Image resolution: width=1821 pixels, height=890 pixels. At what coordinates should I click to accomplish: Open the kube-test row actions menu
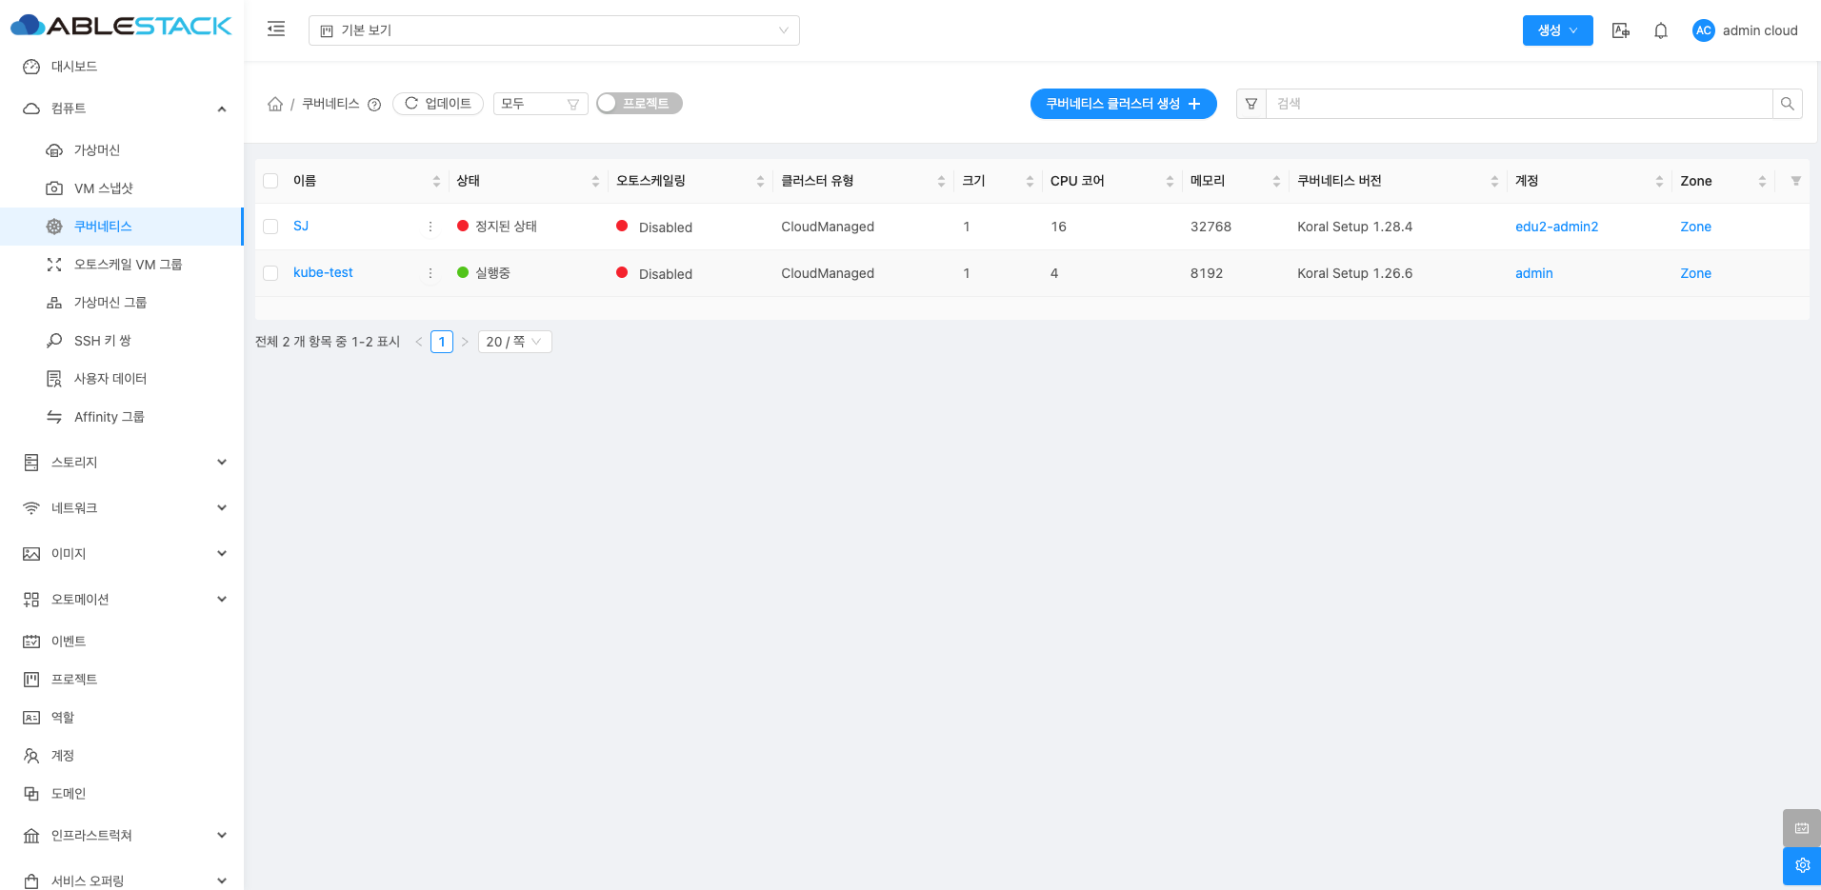(430, 273)
